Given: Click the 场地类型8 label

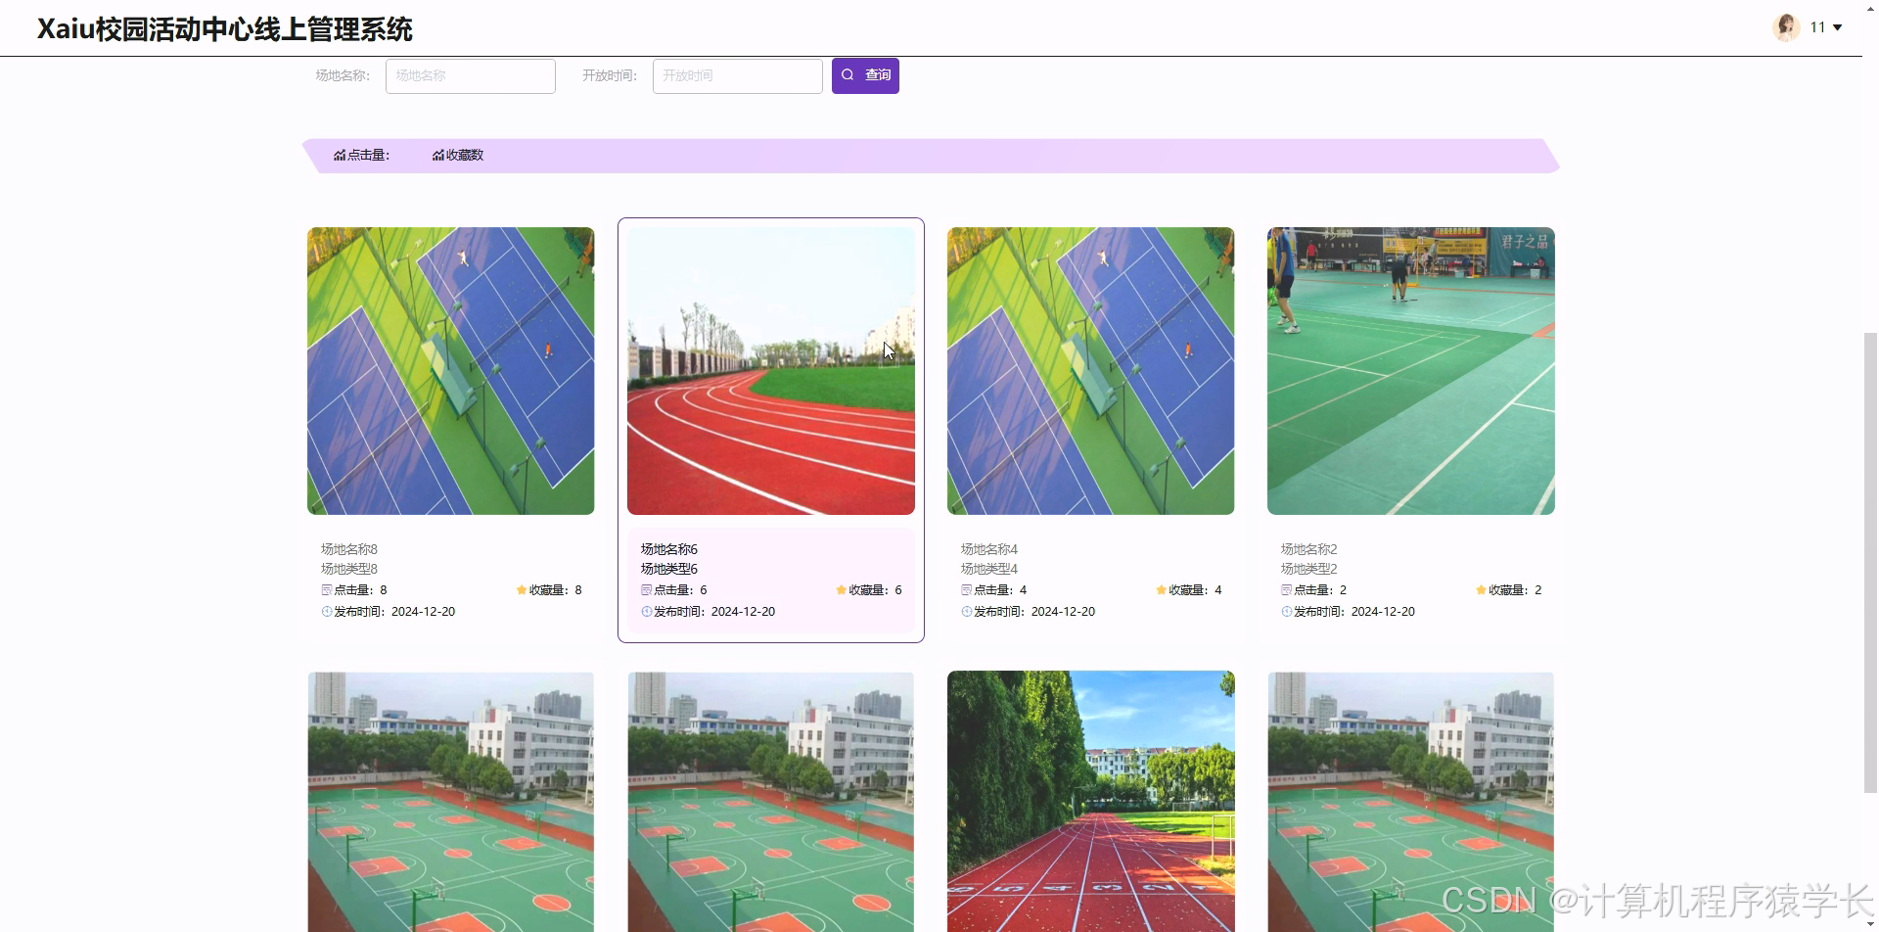Looking at the screenshot, I should [x=349, y=569].
